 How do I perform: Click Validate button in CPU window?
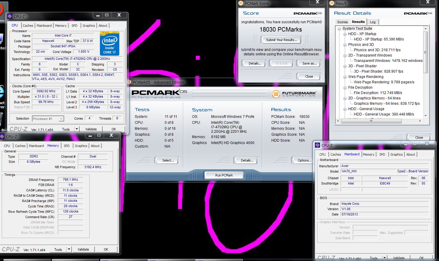[91, 129]
